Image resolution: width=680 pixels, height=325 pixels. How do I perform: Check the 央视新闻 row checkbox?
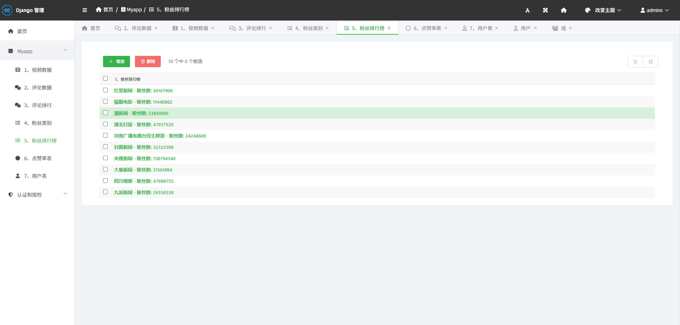pyautogui.click(x=105, y=158)
